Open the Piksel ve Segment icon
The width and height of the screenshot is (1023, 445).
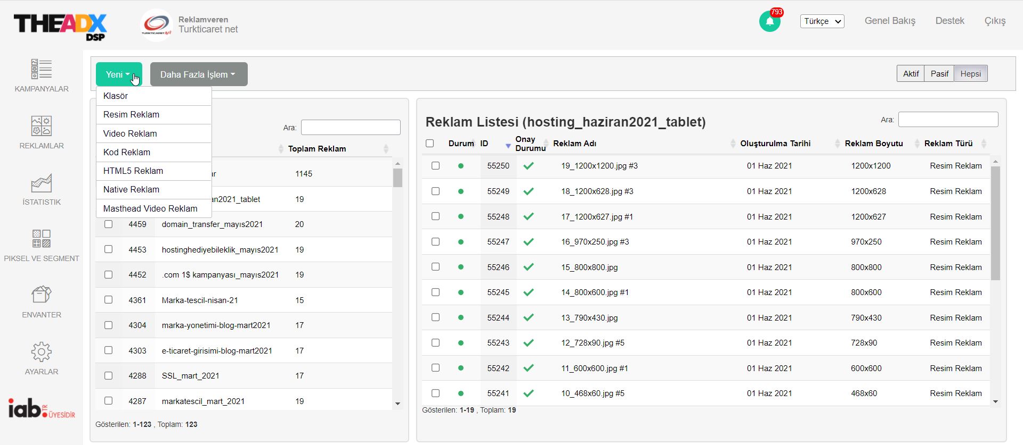point(42,239)
